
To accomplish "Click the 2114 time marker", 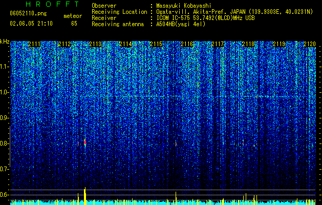I will click(126, 44).
